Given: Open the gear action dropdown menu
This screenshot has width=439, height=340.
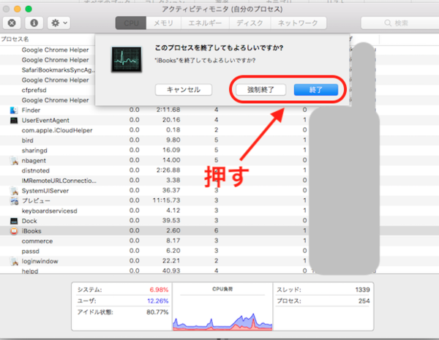Looking at the screenshot, I should (x=59, y=23).
